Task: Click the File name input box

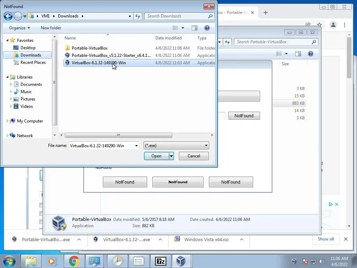Action: 101,146
